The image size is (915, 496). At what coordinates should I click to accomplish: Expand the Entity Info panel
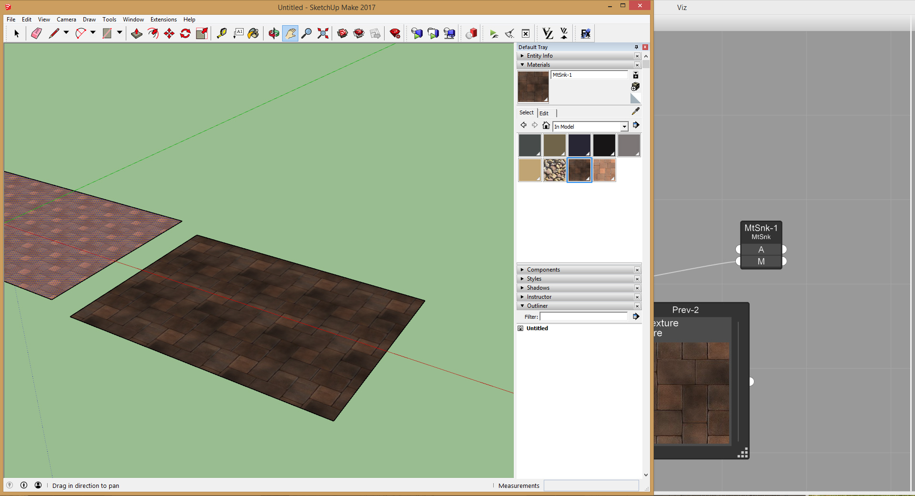[x=522, y=56]
